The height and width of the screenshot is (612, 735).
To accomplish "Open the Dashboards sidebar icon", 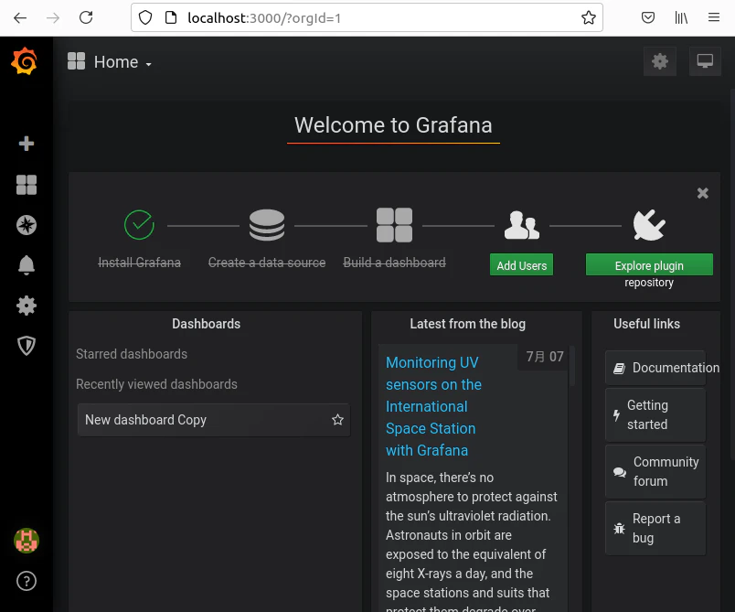I will [27, 185].
